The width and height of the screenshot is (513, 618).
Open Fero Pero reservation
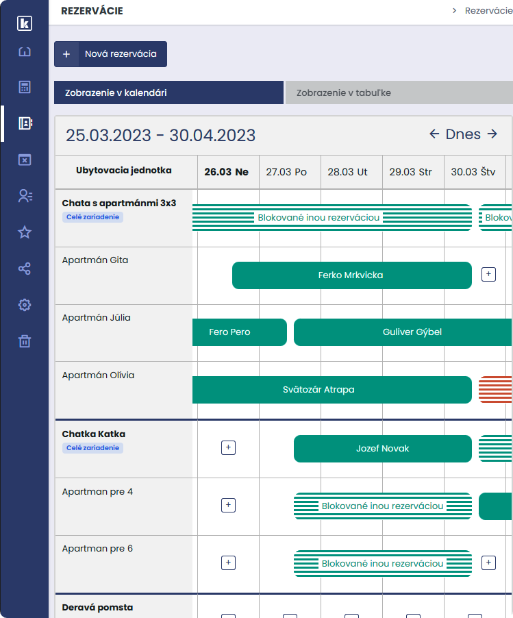[x=240, y=332]
